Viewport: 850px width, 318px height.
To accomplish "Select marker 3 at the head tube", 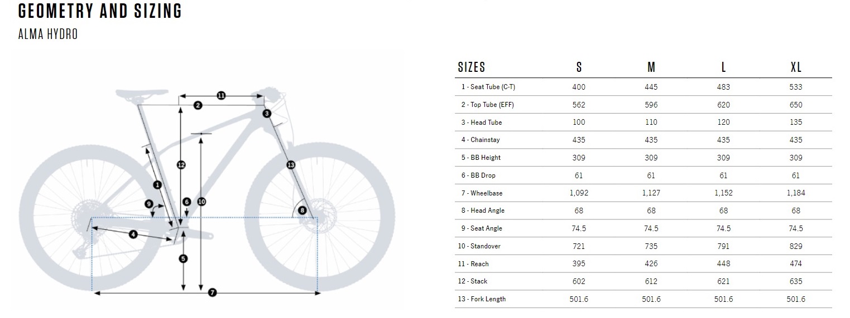I will coord(267,114).
